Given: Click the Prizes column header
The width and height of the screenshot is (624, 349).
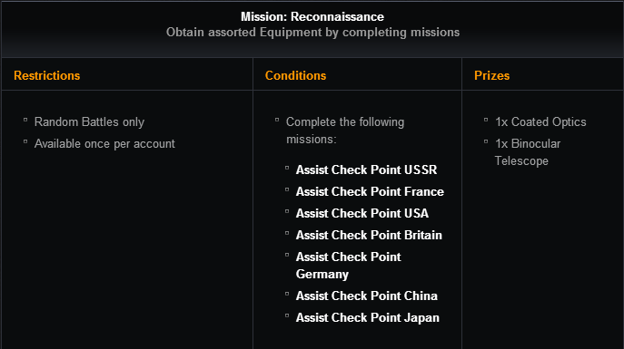Looking at the screenshot, I should pos(492,75).
